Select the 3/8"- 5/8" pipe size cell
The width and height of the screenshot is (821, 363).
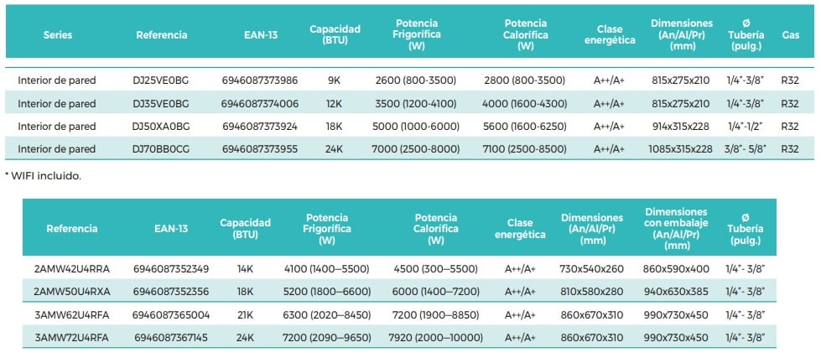click(x=745, y=148)
